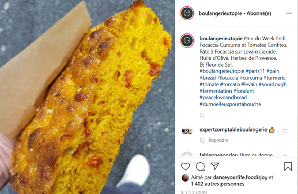
Task: View 1 402 autres personnes likes list
Action: point(218,184)
